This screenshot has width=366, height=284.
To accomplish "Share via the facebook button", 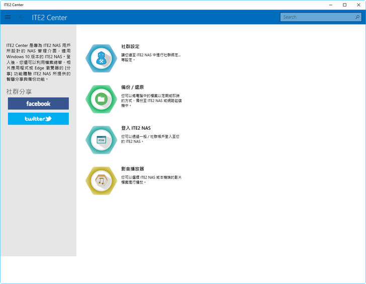I will pyautogui.click(x=38, y=104).
